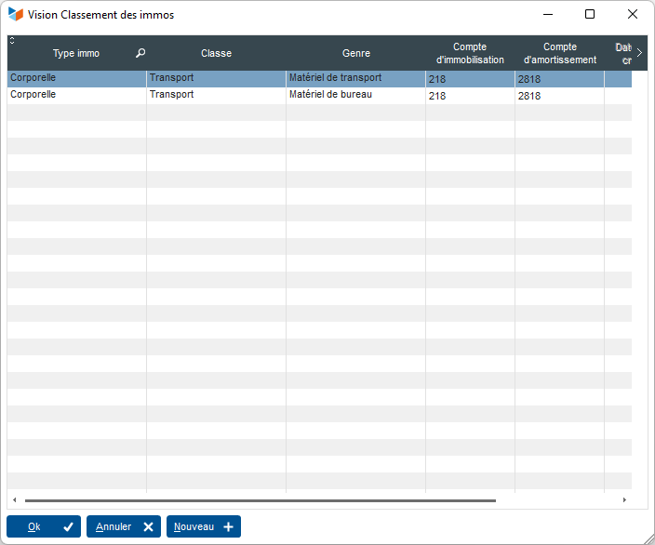Click the Compte d'immobilisation column header
This screenshot has height=545, width=655.
(470, 54)
